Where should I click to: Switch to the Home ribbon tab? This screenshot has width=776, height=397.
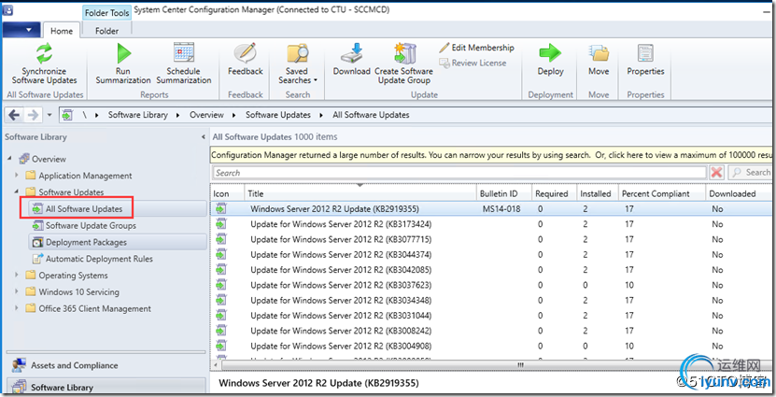62,31
